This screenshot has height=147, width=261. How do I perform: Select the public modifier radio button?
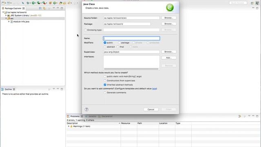click(105, 42)
